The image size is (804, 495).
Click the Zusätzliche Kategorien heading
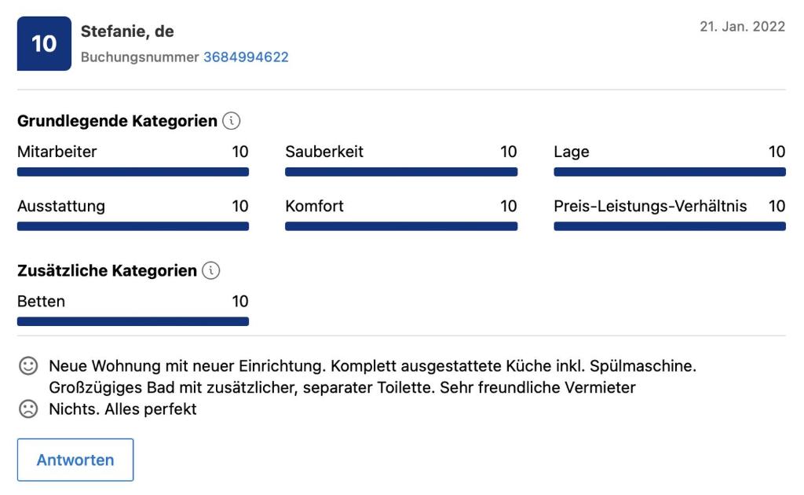107,270
